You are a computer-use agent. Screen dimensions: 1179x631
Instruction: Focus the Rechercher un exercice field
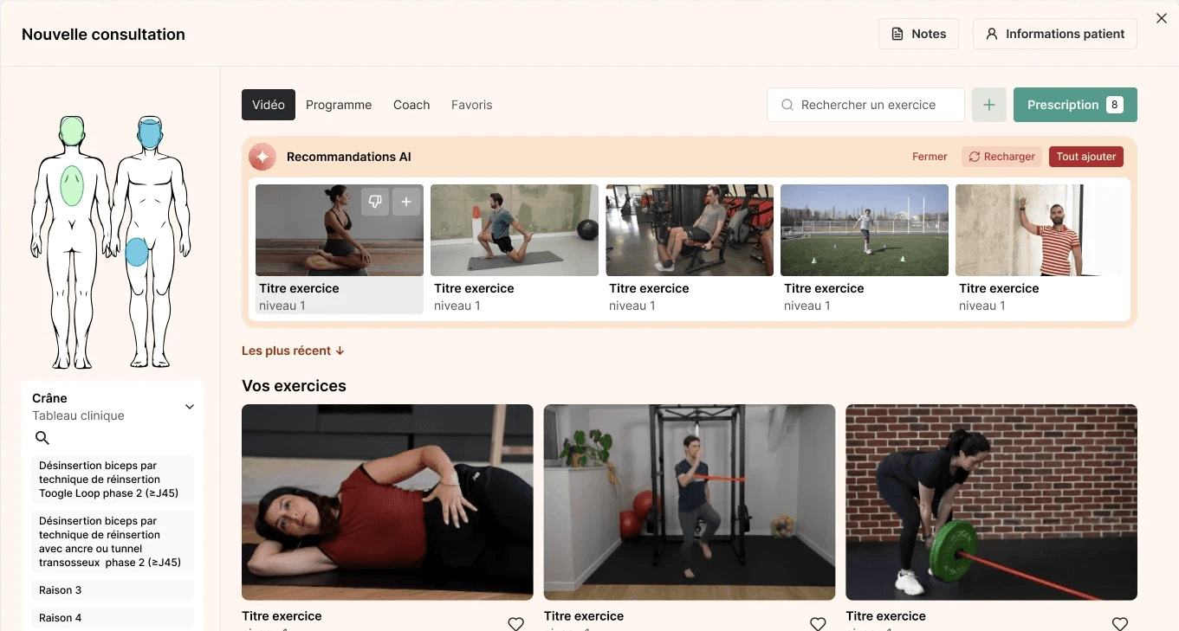[x=865, y=105]
